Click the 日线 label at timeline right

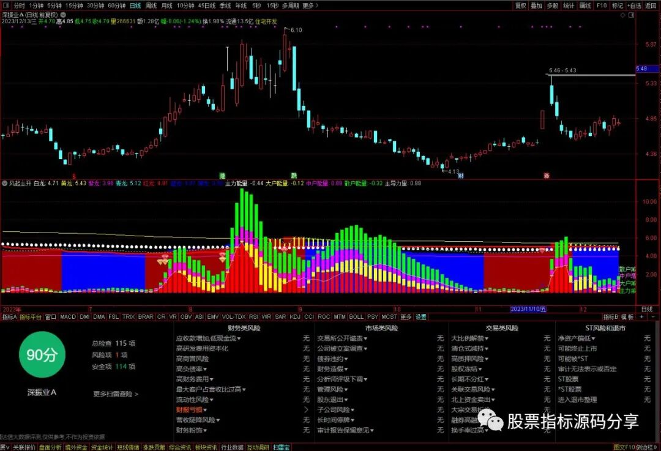click(647, 309)
